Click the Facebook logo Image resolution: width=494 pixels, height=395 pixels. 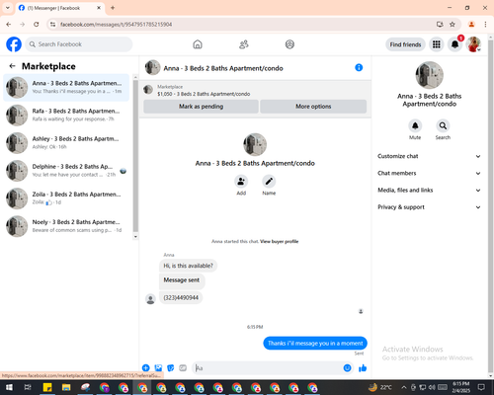14,44
